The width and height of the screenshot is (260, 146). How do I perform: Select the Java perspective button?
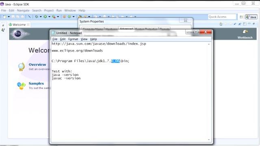tap(251, 17)
